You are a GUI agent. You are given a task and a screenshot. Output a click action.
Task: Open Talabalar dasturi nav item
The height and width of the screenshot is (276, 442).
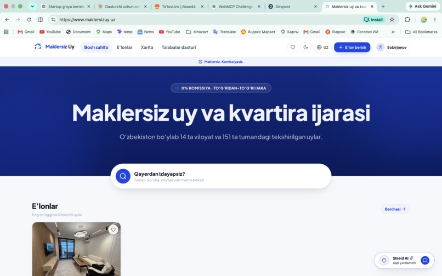(x=179, y=47)
